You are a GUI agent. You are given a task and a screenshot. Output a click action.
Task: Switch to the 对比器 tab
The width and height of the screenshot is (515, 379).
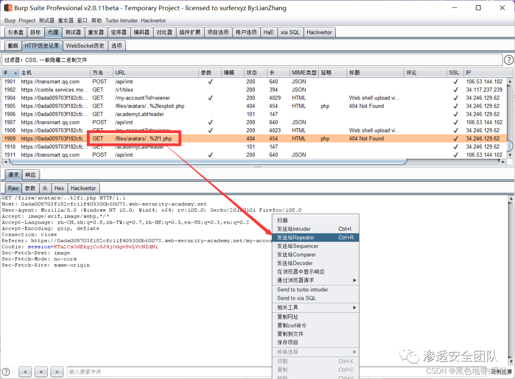point(164,32)
